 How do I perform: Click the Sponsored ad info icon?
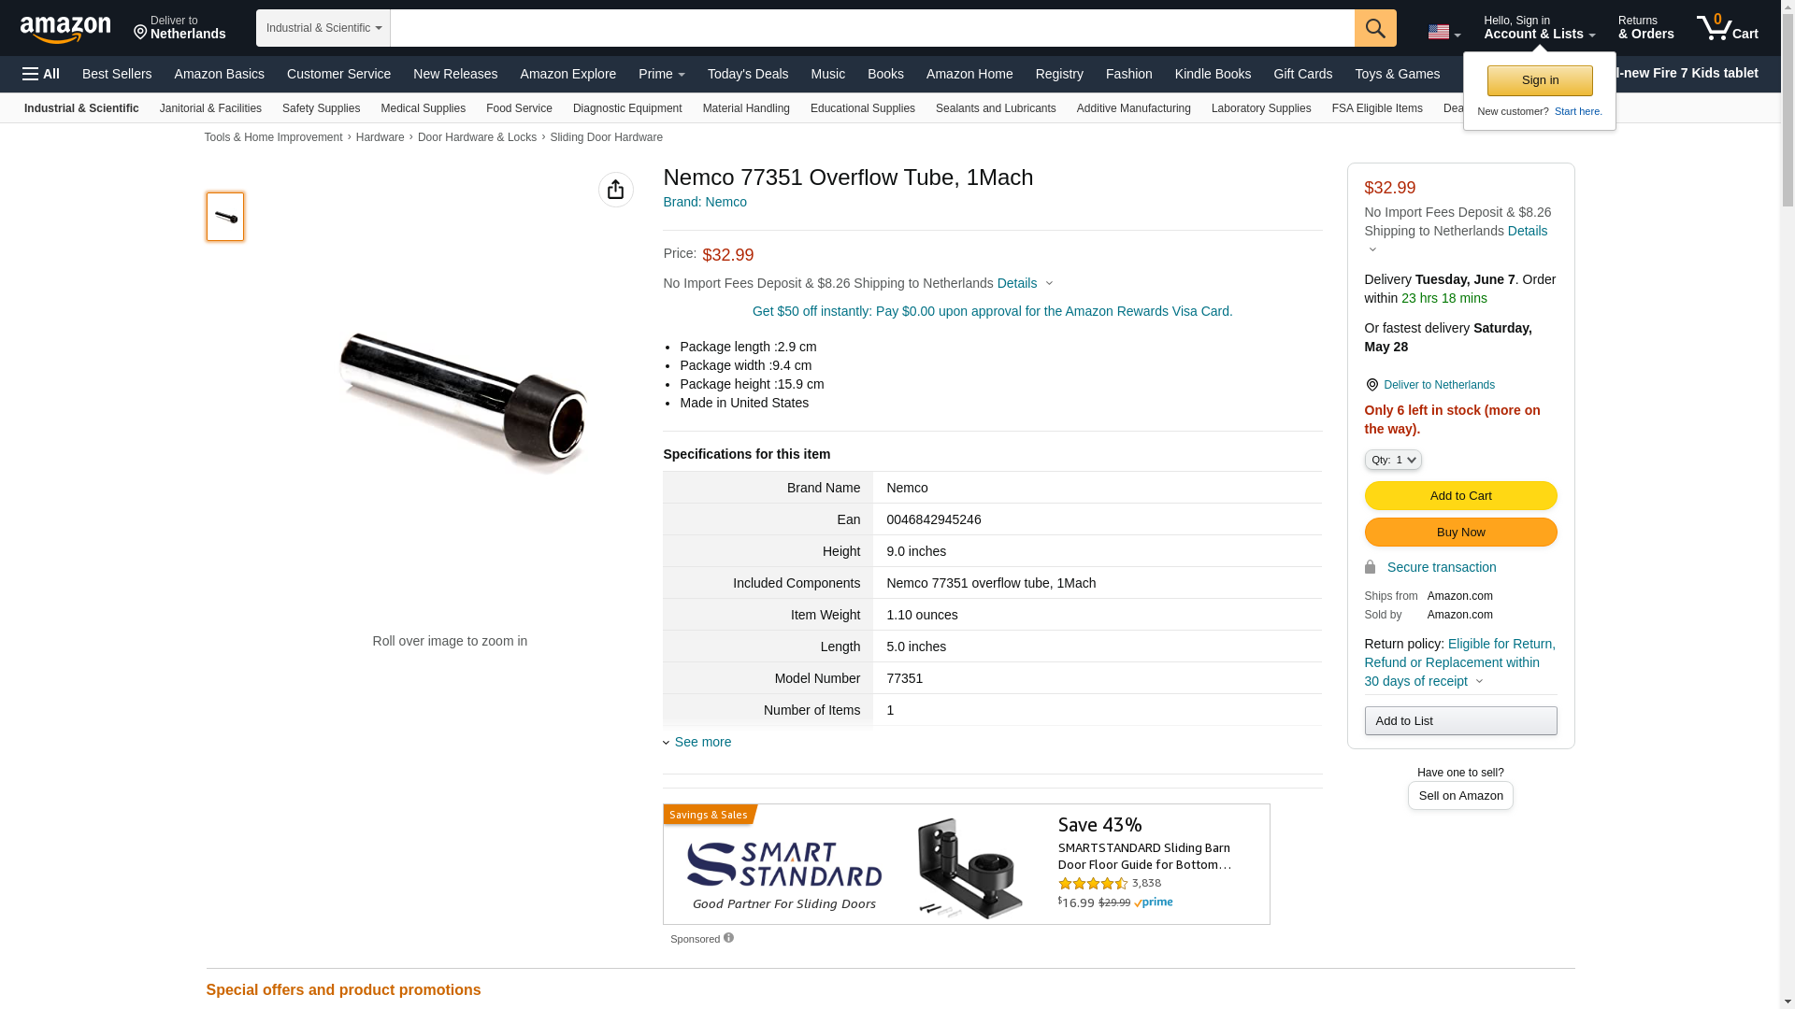[729, 938]
